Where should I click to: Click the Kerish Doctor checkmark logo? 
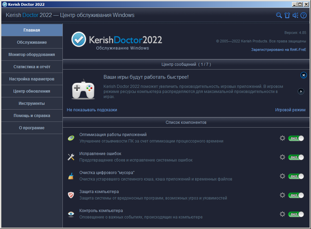79,39
